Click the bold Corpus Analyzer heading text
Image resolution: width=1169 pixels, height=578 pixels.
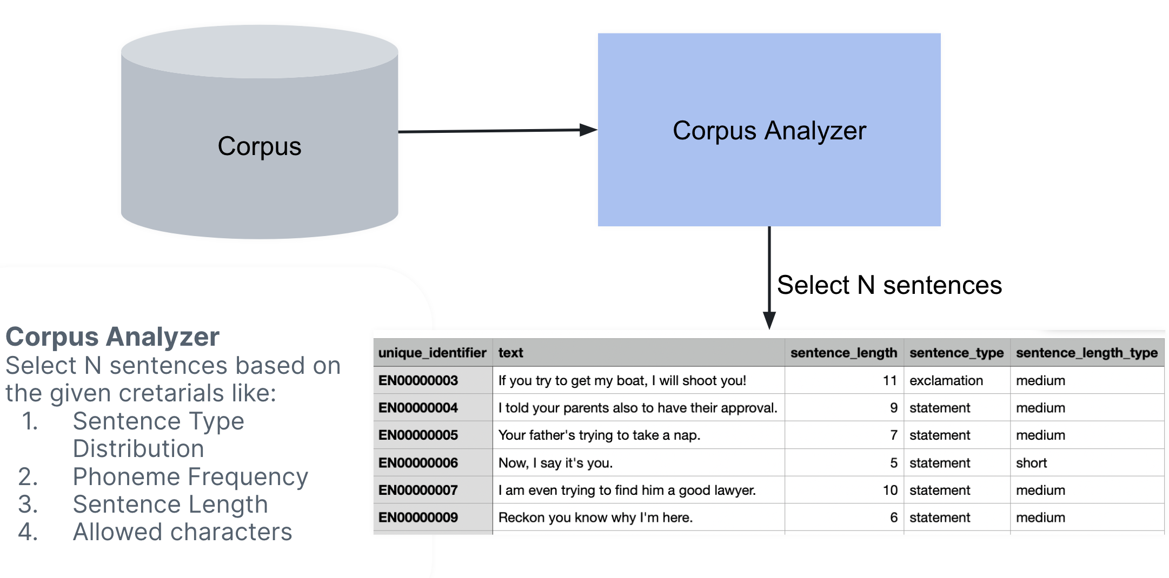112,337
